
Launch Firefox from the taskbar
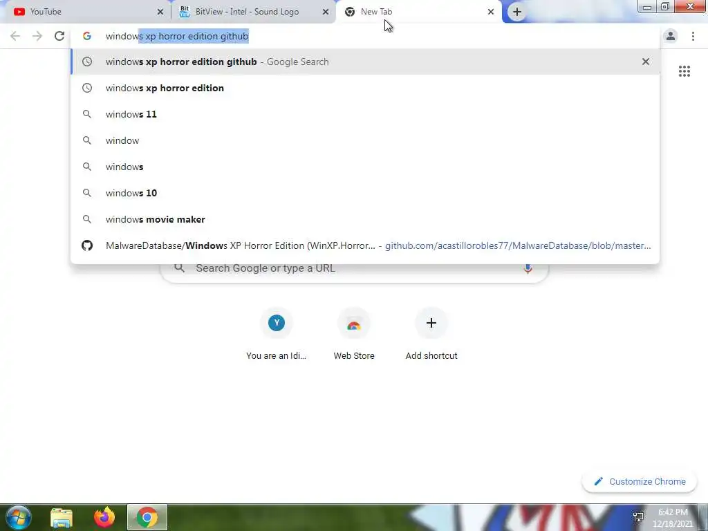[x=104, y=517]
